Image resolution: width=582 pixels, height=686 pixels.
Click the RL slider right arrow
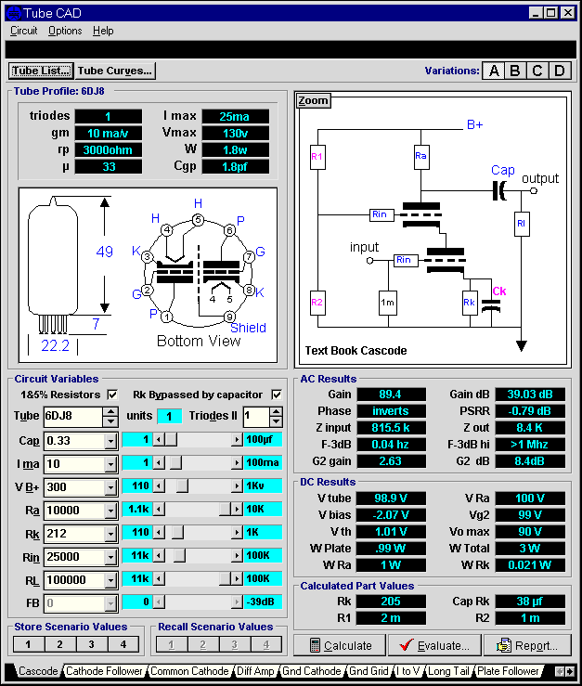[237, 578]
